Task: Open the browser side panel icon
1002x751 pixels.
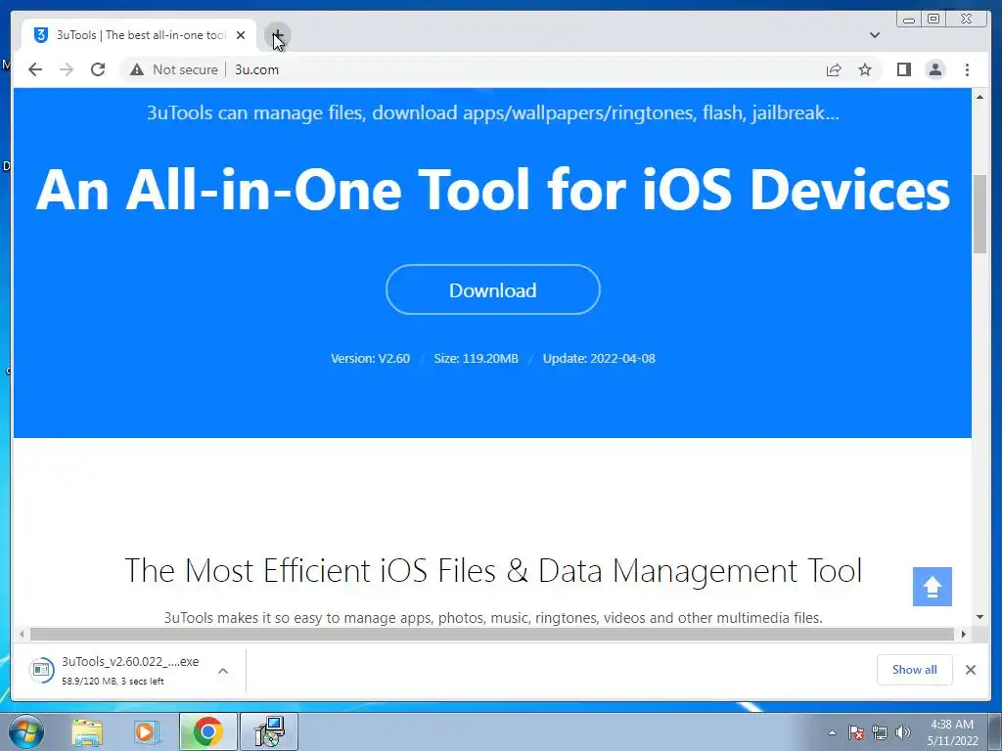Action: 903,69
